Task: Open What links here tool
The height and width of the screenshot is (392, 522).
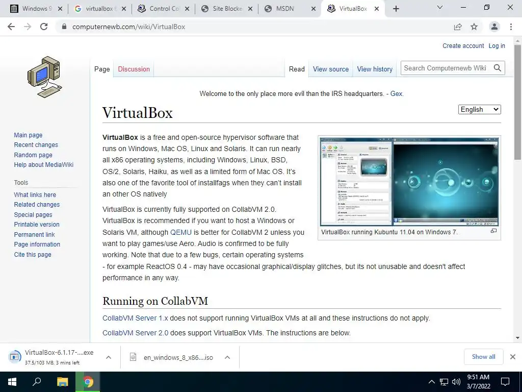Action: 35,194
